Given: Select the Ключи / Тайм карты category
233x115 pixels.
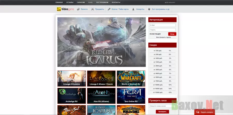Looking at the screenshot, I should pyautogui.click(x=120, y=9).
